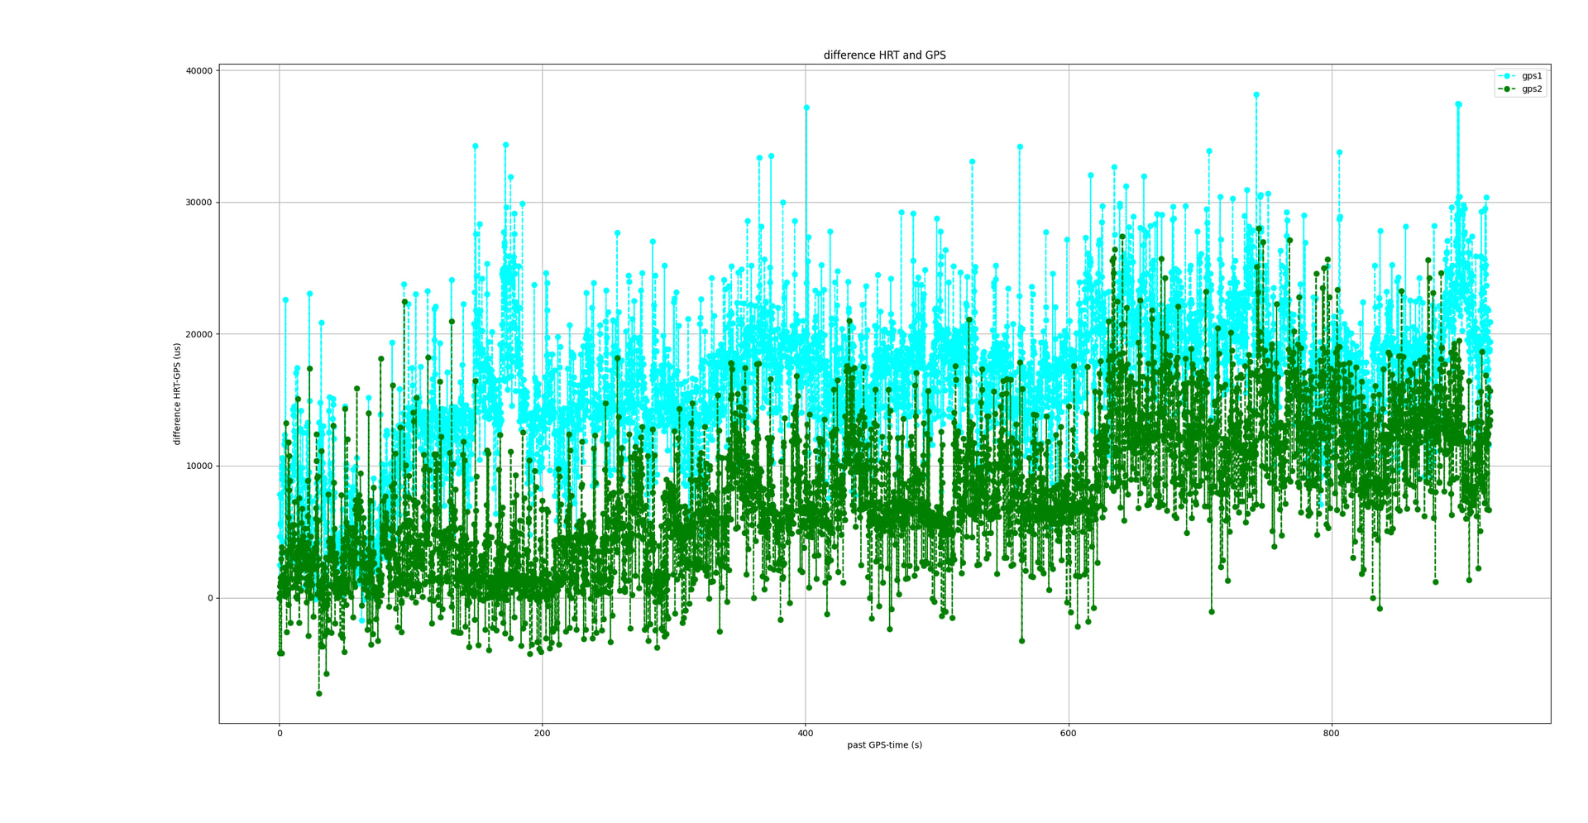This screenshot has width=1588, height=823.
Task: Click the tall cyan spike at 400 seconds
Action: 806,108
